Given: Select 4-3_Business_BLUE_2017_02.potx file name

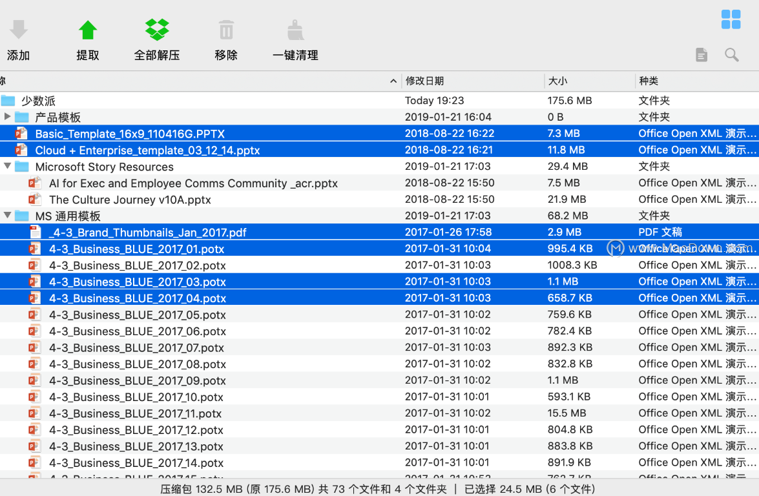Looking at the screenshot, I should 138,265.
